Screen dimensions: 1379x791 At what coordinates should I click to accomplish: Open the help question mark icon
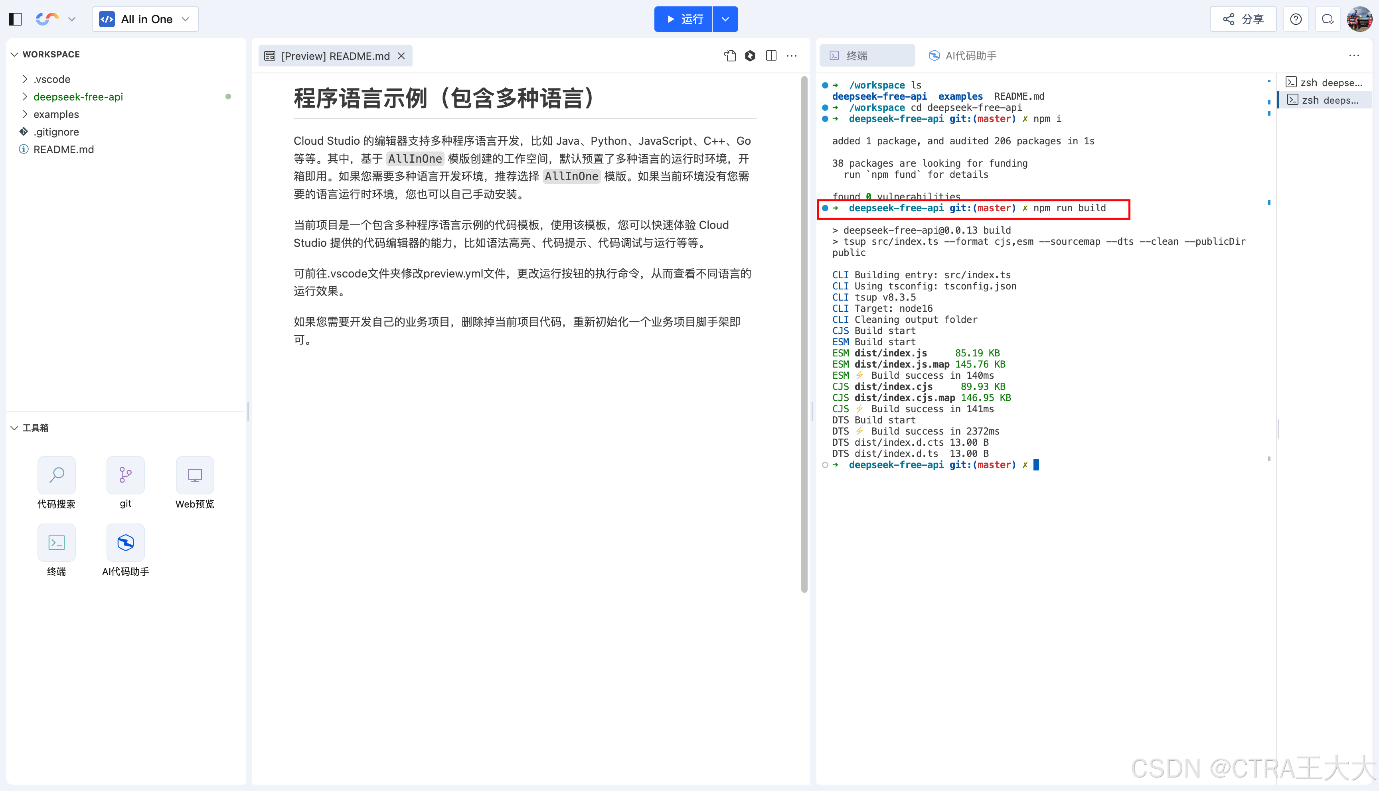(x=1296, y=20)
